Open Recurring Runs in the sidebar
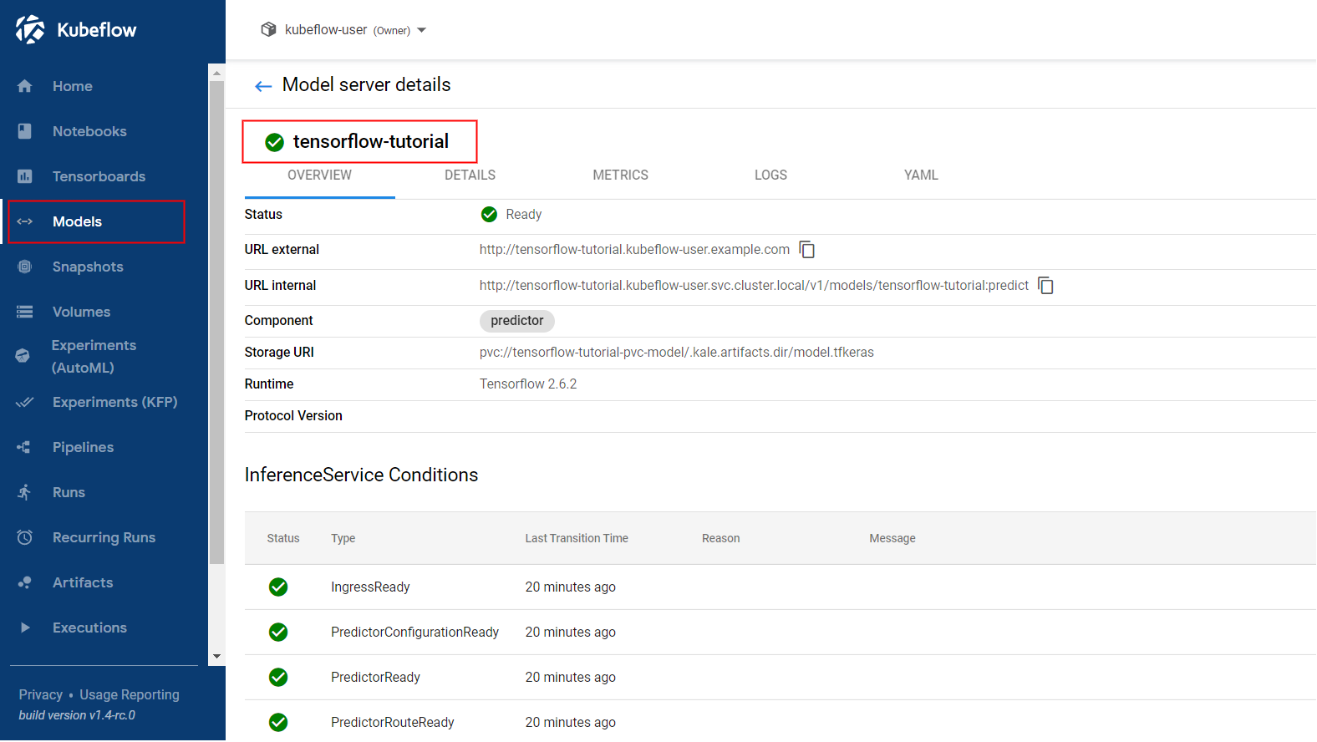 pos(104,537)
